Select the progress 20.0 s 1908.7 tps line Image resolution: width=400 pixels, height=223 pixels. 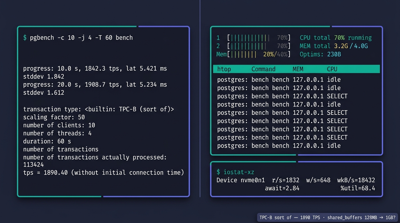[x=95, y=85]
